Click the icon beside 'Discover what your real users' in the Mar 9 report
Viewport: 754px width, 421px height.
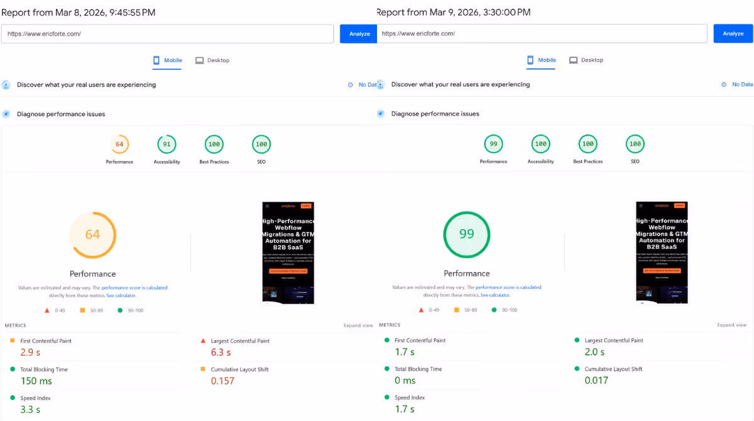381,84
